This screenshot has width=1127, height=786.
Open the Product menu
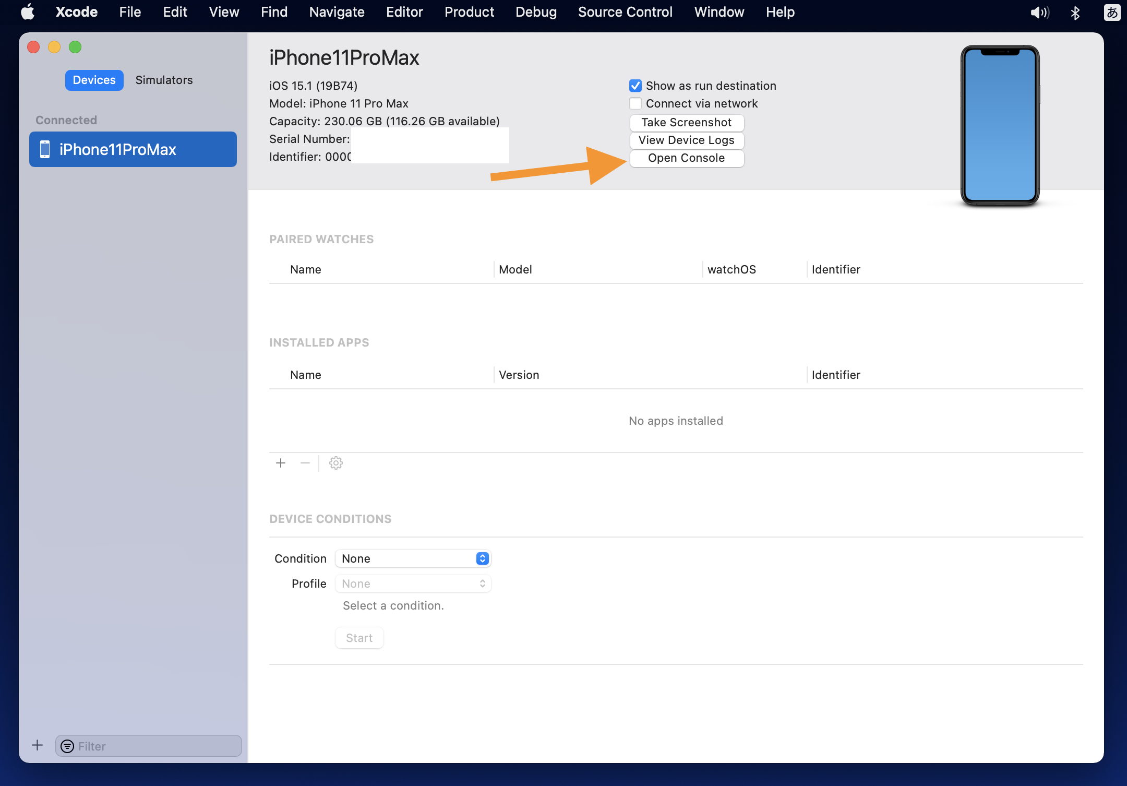[469, 12]
